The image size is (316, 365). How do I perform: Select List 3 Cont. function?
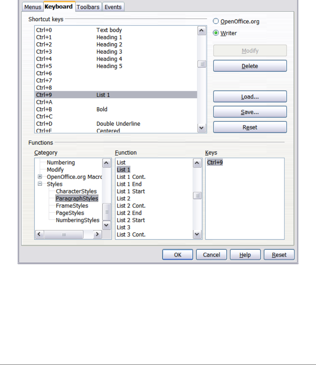[x=131, y=235]
